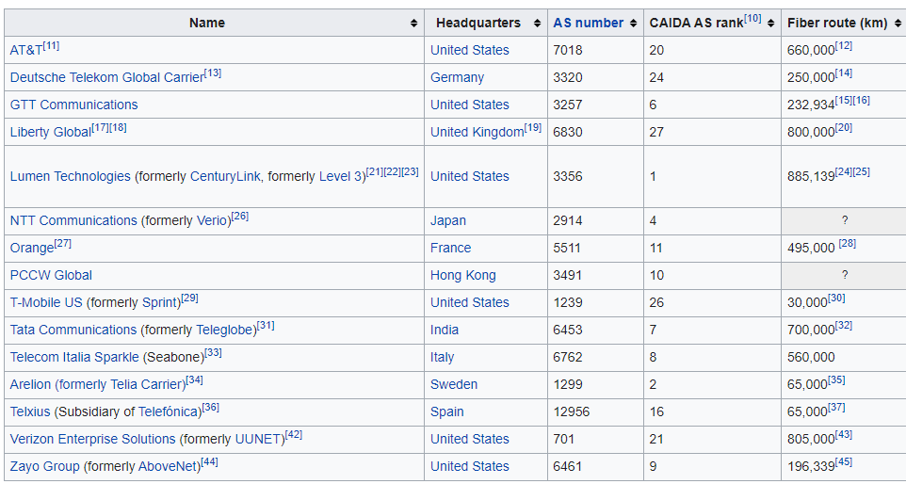Open Tata Communications link
The image size is (906, 484).
coord(73,330)
